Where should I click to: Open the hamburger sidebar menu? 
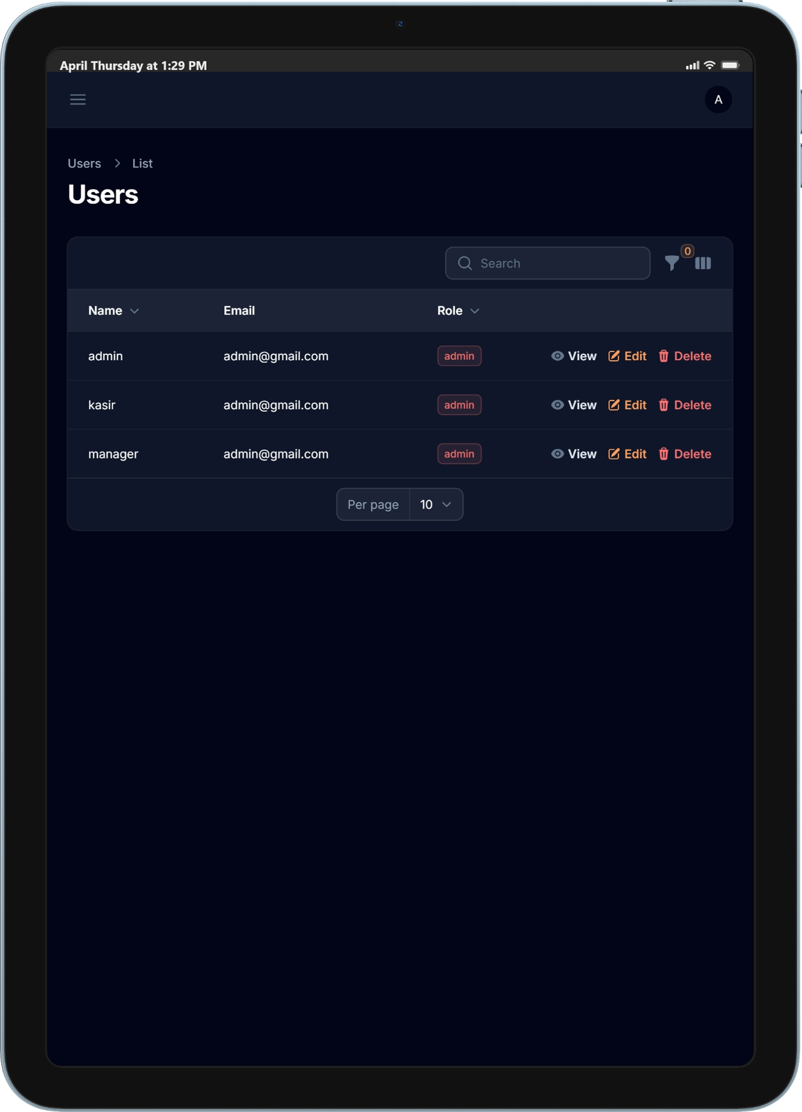pyautogui.click(x=78, y=99)
